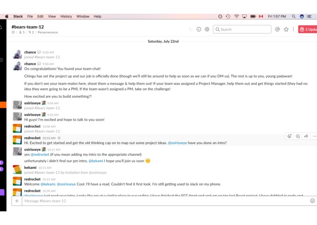Open chance's avatar on the 9:00 AM message

[x=17, y=66]
